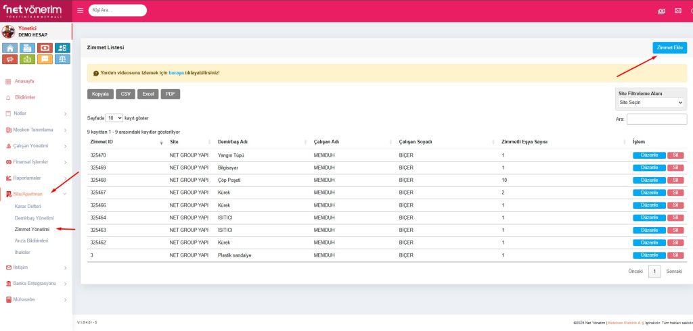693x331 pixels.
Task: Click the Zimmet Ekle button
Action: tap(669, 48)
